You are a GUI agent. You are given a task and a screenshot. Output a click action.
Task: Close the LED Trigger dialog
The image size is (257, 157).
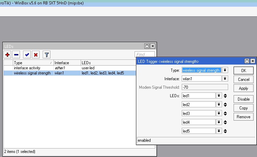253,61
